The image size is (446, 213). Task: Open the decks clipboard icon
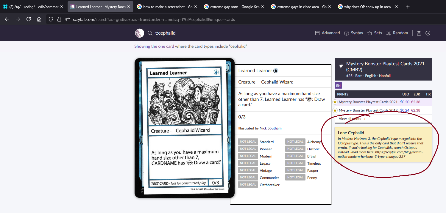[419, 33]
